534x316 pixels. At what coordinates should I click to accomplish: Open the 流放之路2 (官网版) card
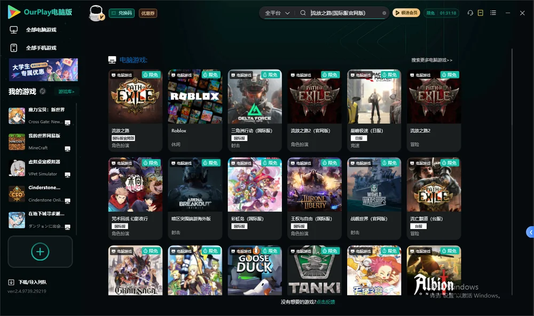coord(315,110)
